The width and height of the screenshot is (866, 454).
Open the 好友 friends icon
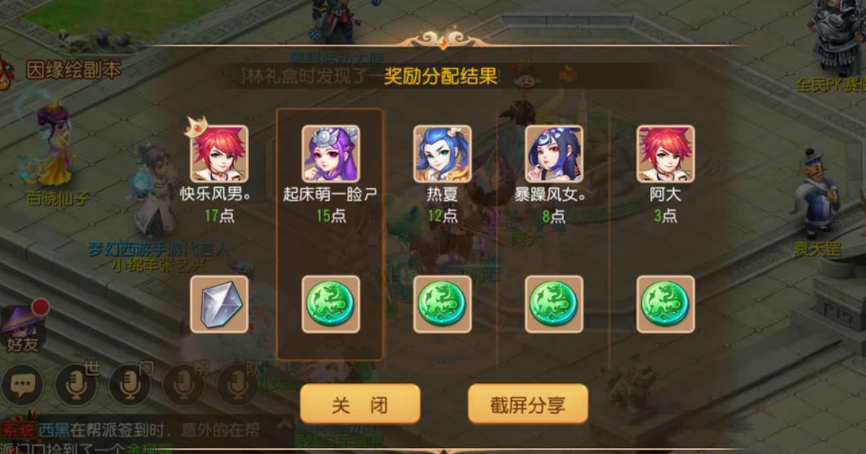[x=23, y=329]
